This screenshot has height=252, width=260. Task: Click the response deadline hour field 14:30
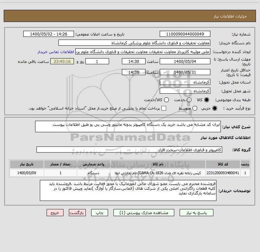134,62
